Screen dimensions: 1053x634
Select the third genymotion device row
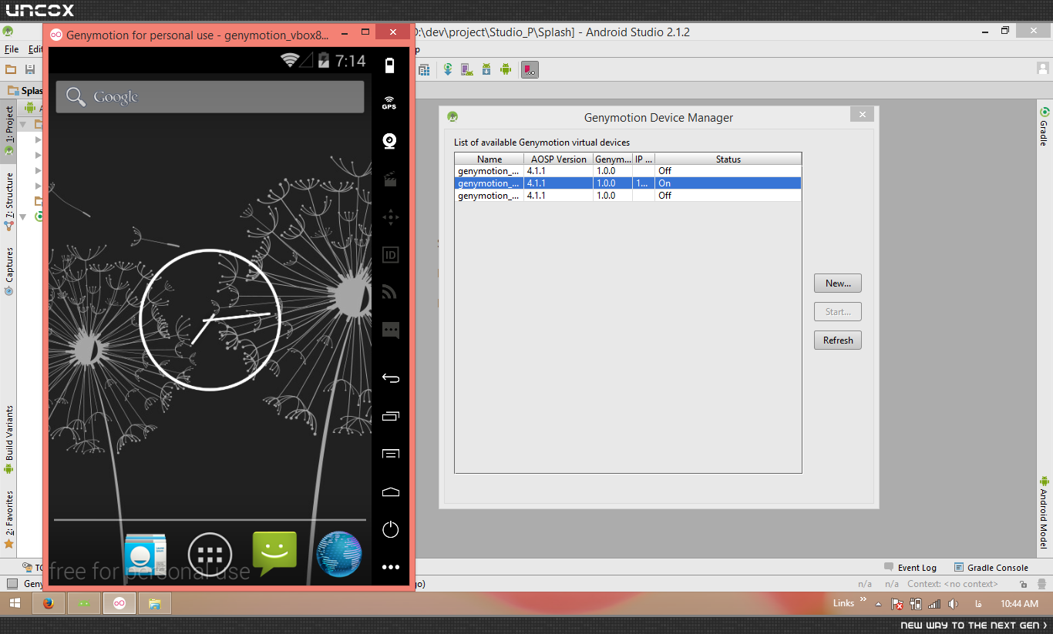coord(628,196)
